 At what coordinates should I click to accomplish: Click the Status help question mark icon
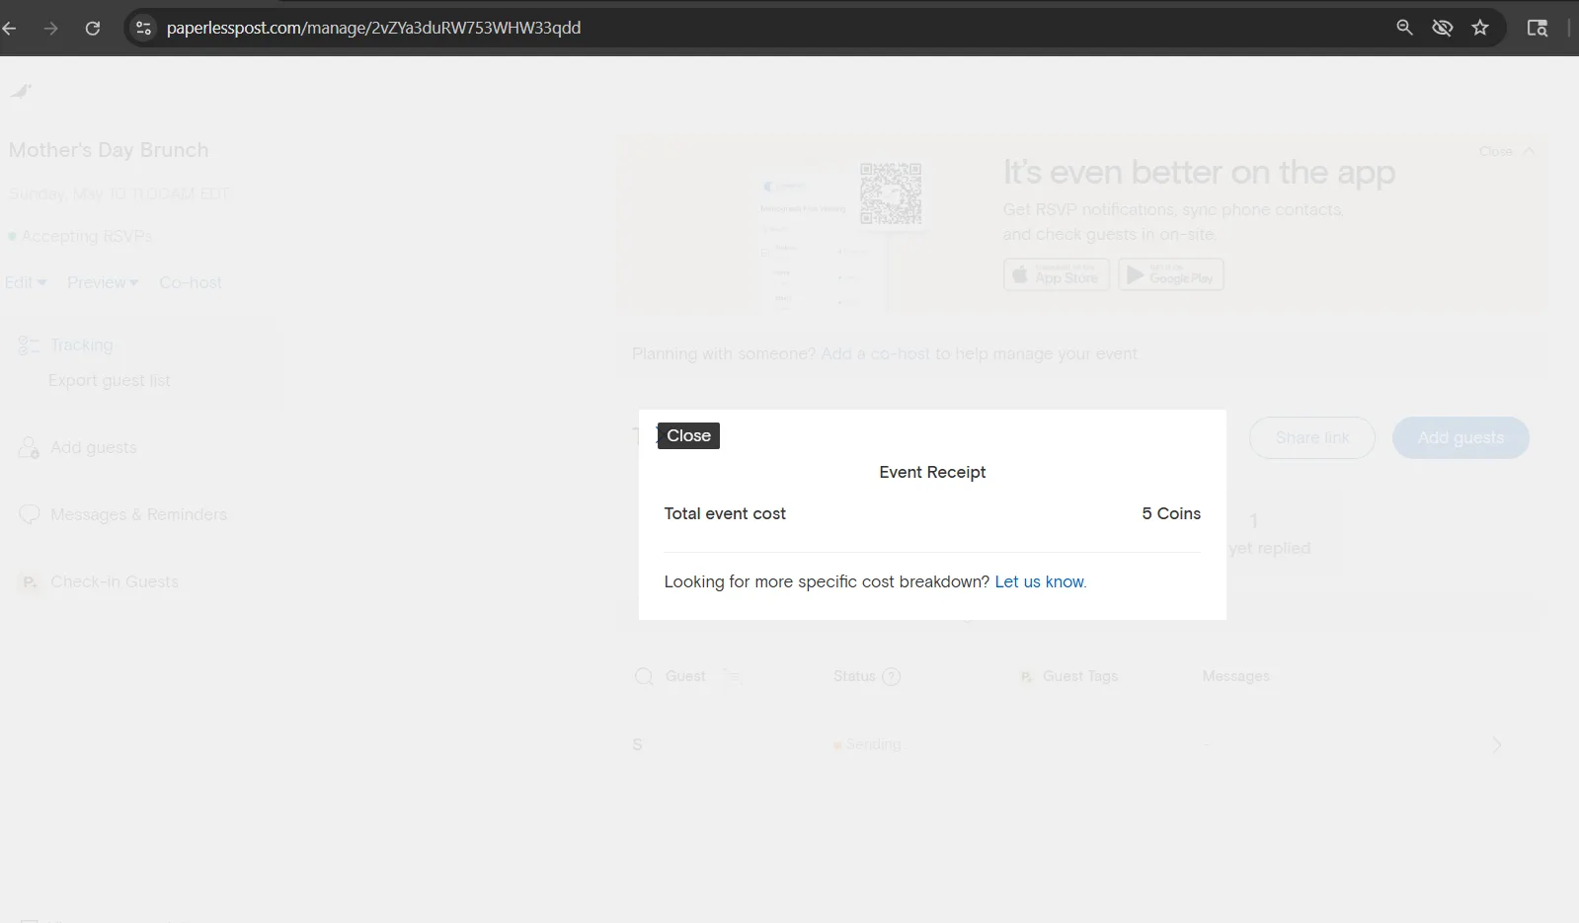pos(891,676)
